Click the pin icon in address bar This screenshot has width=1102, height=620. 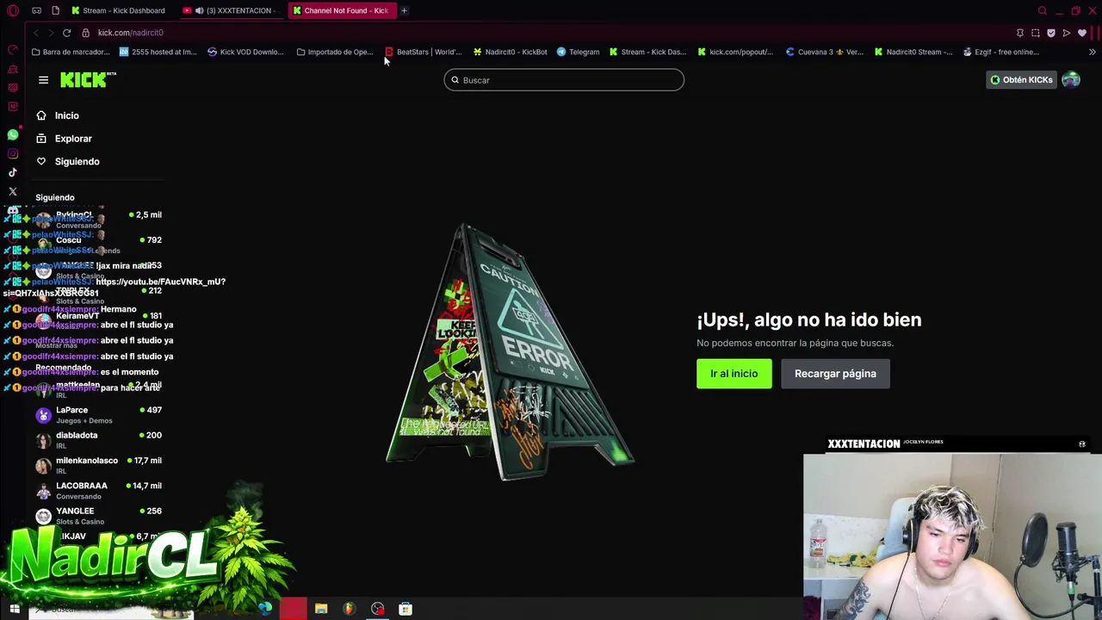coord(1020,33)
